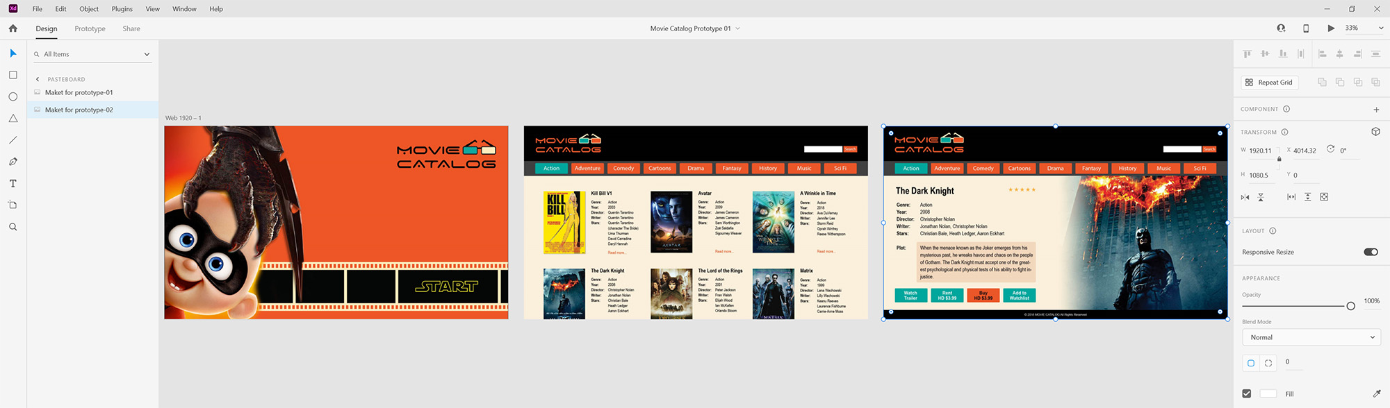Screen dimensions: 1390x408
Task: Play the desktop preview
Action: 1330,28
